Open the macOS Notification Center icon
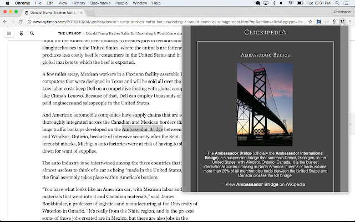This screenshot has height=222, width=355. 347,3
